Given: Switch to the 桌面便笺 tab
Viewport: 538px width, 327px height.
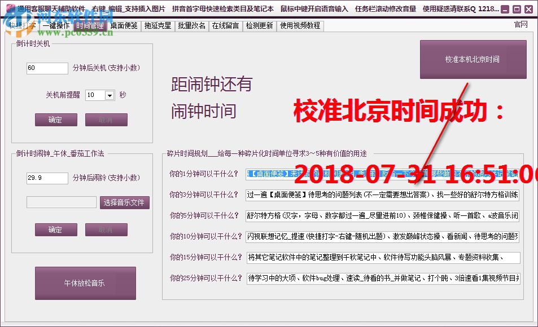Looking at the screenshot, I should coord(124,25).
